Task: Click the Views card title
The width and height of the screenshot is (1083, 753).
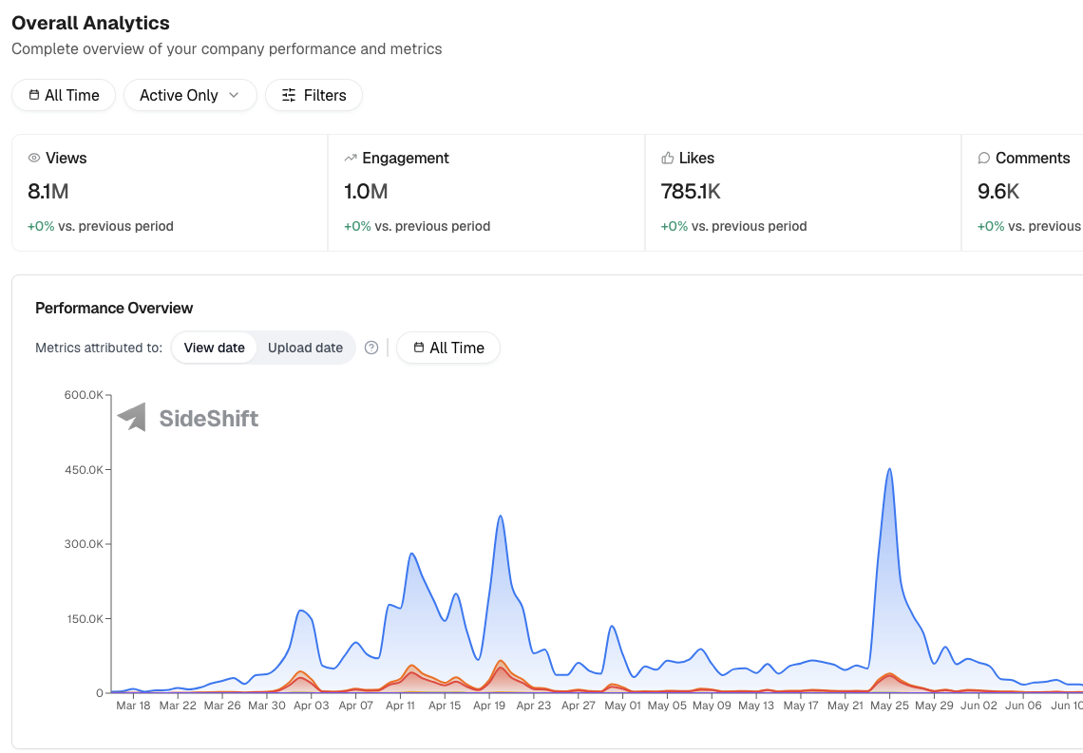Action: pos(66,158)
